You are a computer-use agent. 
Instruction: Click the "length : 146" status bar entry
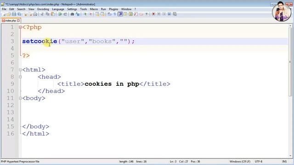click(x=126, y=161)
